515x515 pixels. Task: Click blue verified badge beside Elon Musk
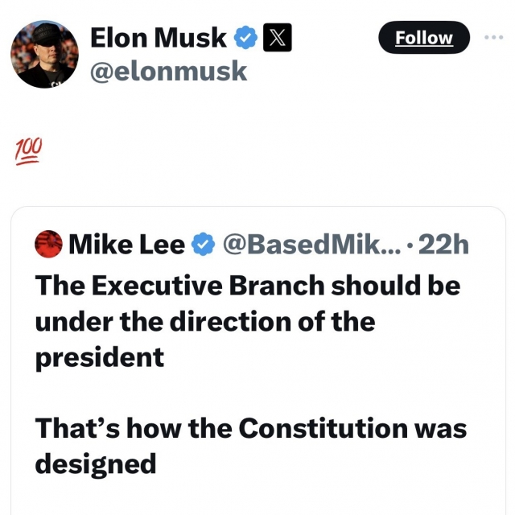245,38
